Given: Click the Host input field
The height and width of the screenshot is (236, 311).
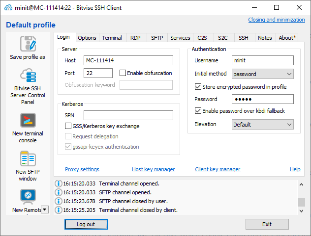Looking at the screenshot, I should (128, 60).
